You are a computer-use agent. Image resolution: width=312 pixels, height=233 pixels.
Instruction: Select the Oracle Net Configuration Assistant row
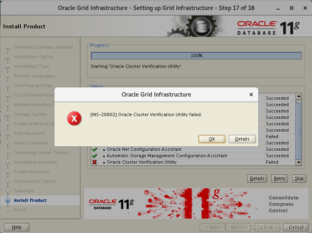point(194,149)
